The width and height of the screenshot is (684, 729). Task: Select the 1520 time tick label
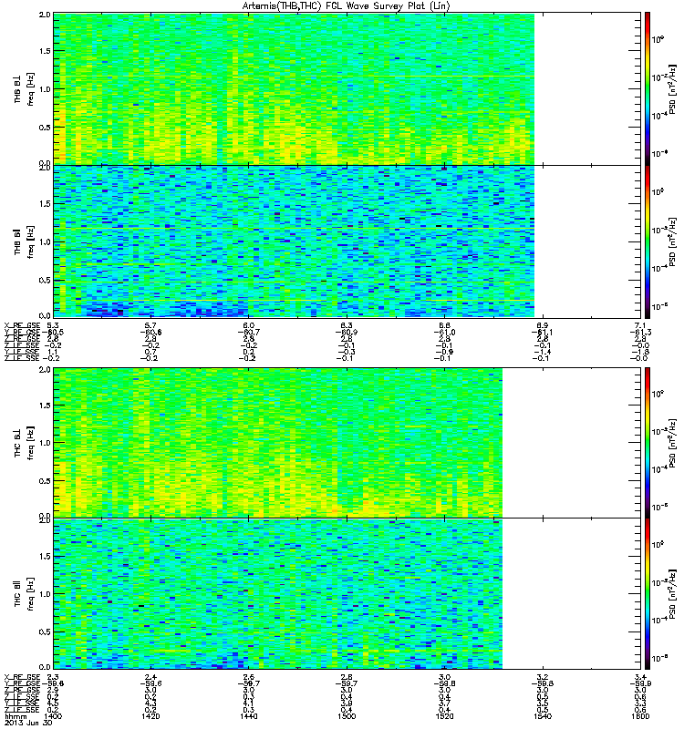445,716
